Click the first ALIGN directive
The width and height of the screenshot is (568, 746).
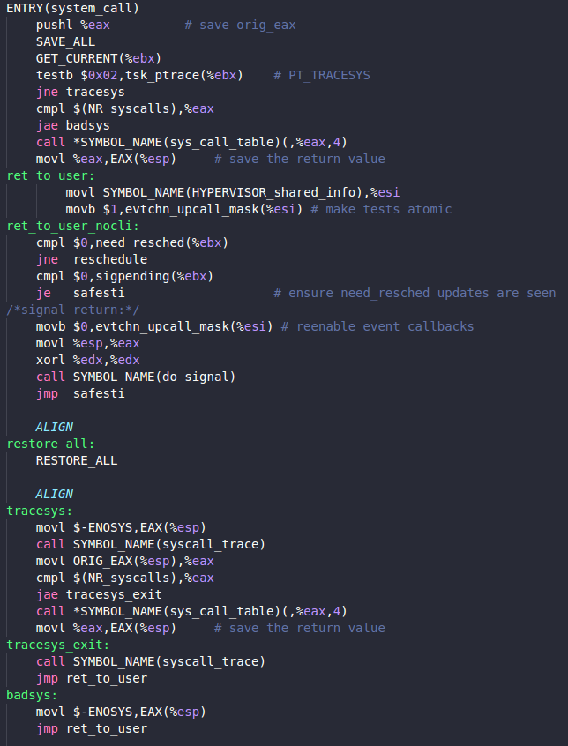[x=54, y=428]
